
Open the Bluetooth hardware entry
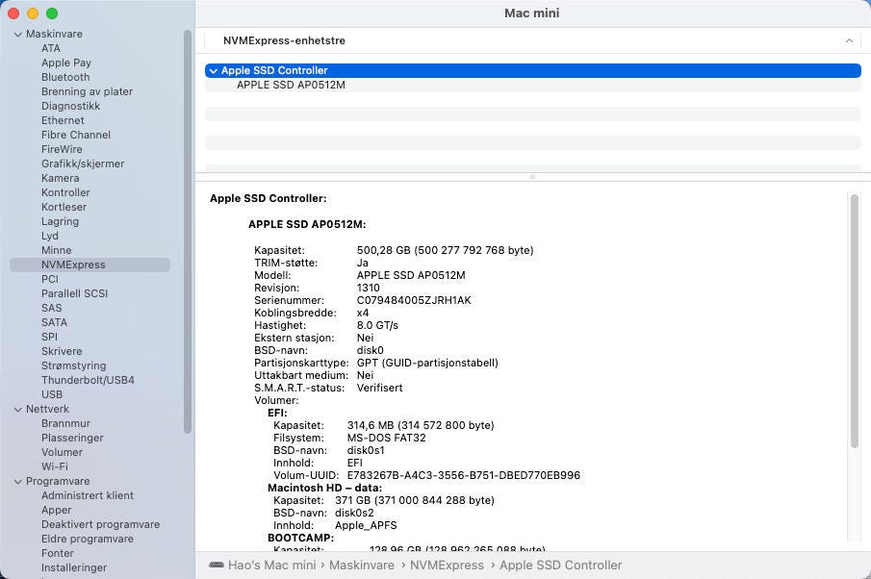pyautogui.click(x=65, y=77)
